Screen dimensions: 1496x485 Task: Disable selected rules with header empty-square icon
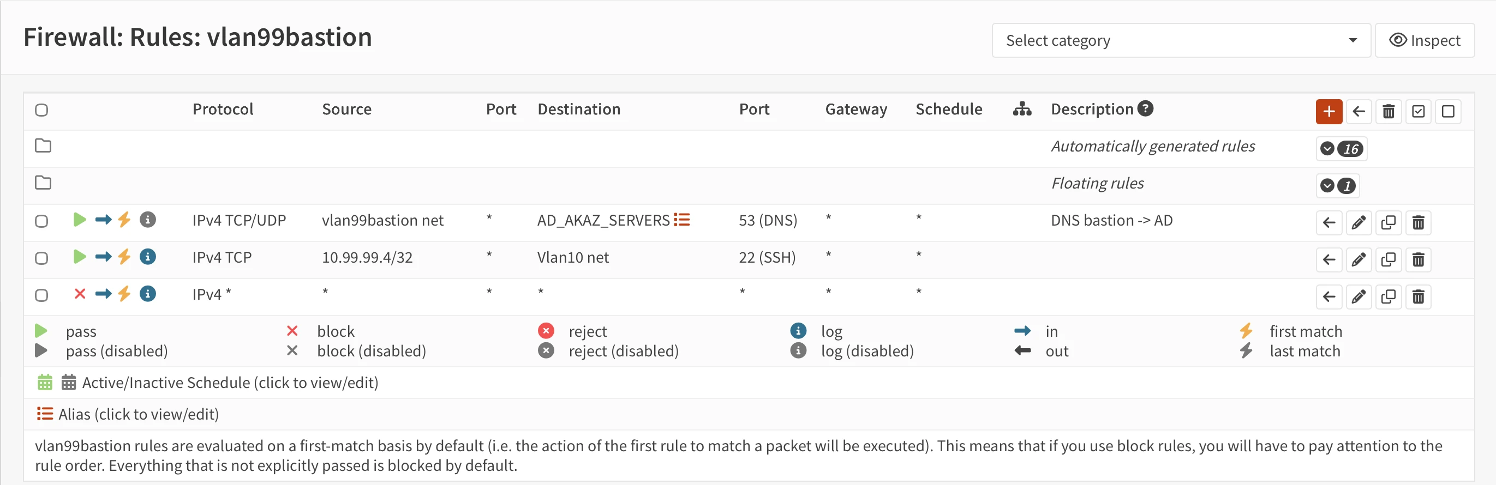[1447, 111]
